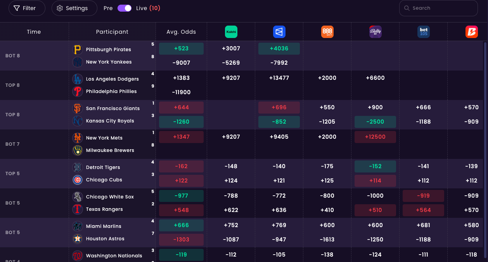Select Dodgers +13477 odds
488x262 pixels.
[279, 78]
